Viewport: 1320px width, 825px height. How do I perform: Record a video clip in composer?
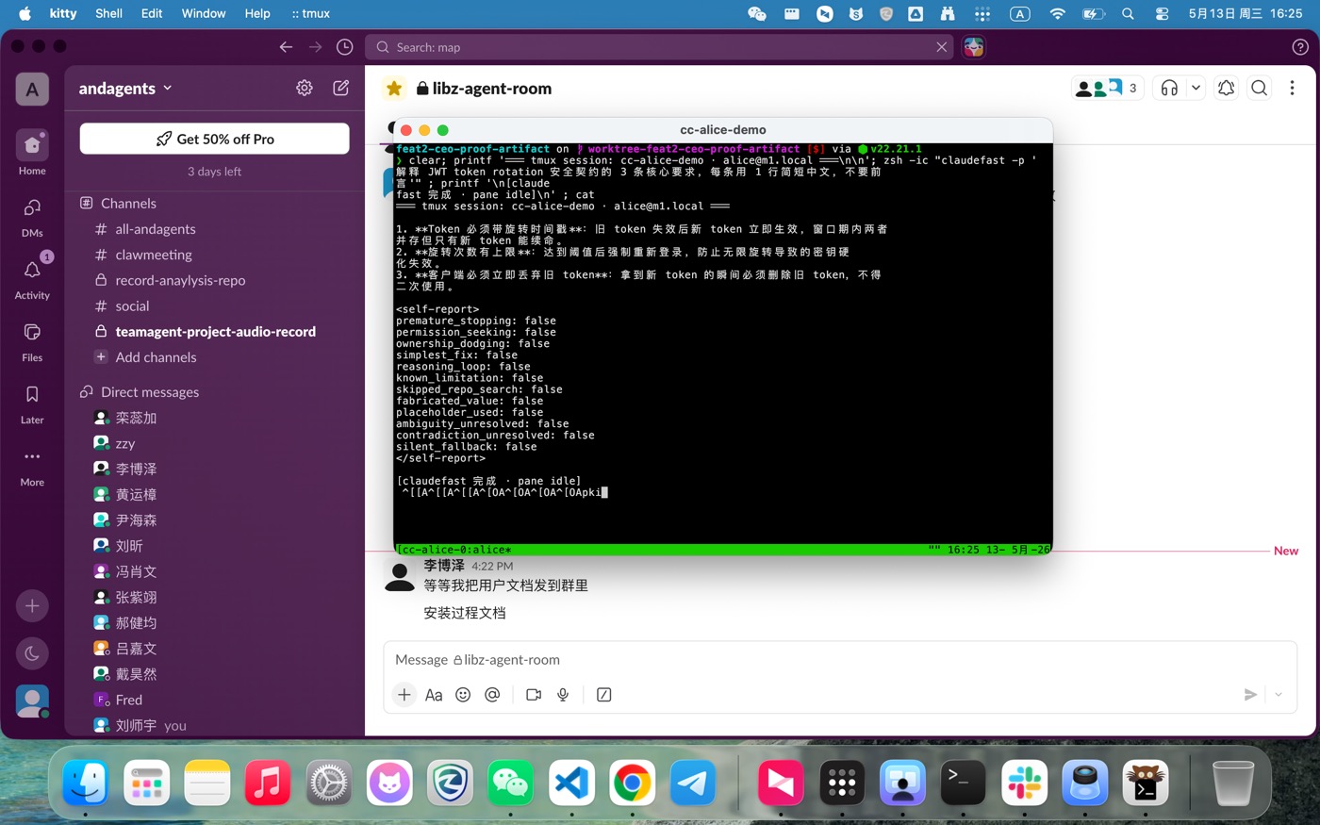pos(534,695)
